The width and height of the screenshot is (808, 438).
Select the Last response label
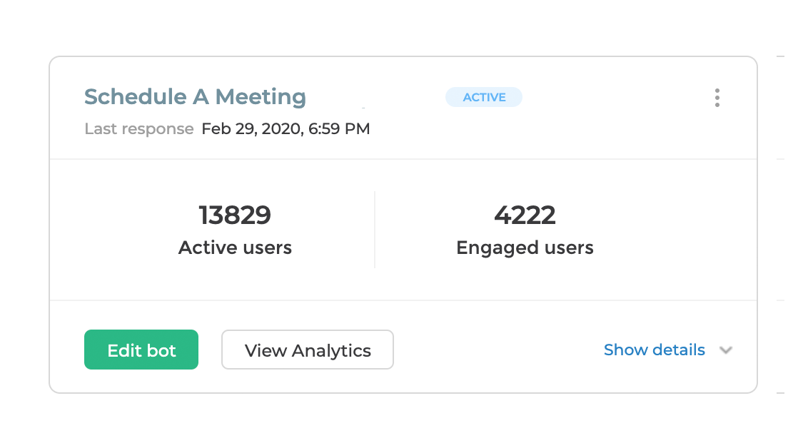point(139,129)
